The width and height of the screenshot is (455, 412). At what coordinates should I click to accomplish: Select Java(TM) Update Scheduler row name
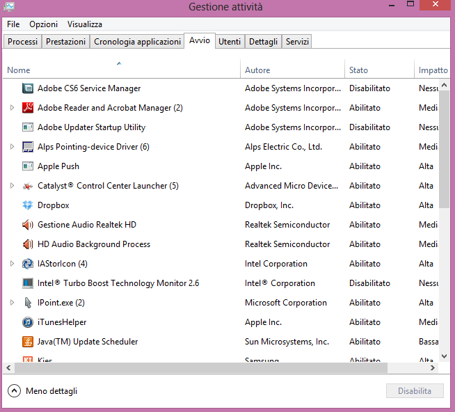tap(88, 342)
